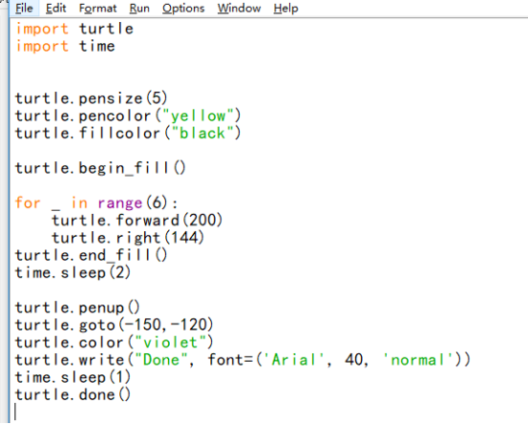Screen dimensions: 528x424
Task: Open the Window menu
Action: pyautogui.click(x=239, y=8)
